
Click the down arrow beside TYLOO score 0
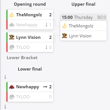tap(46, 47)
